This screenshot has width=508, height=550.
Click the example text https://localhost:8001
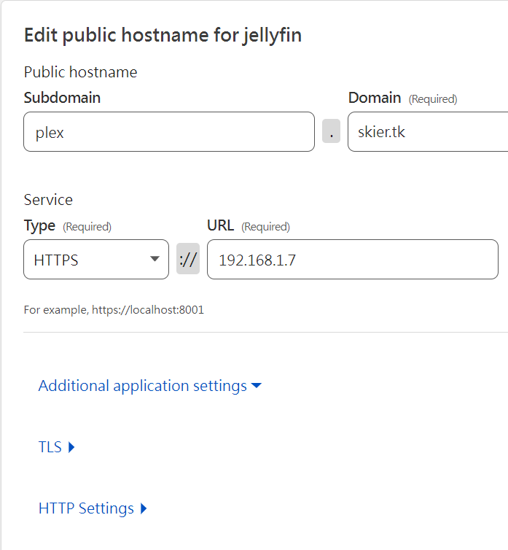148,310
